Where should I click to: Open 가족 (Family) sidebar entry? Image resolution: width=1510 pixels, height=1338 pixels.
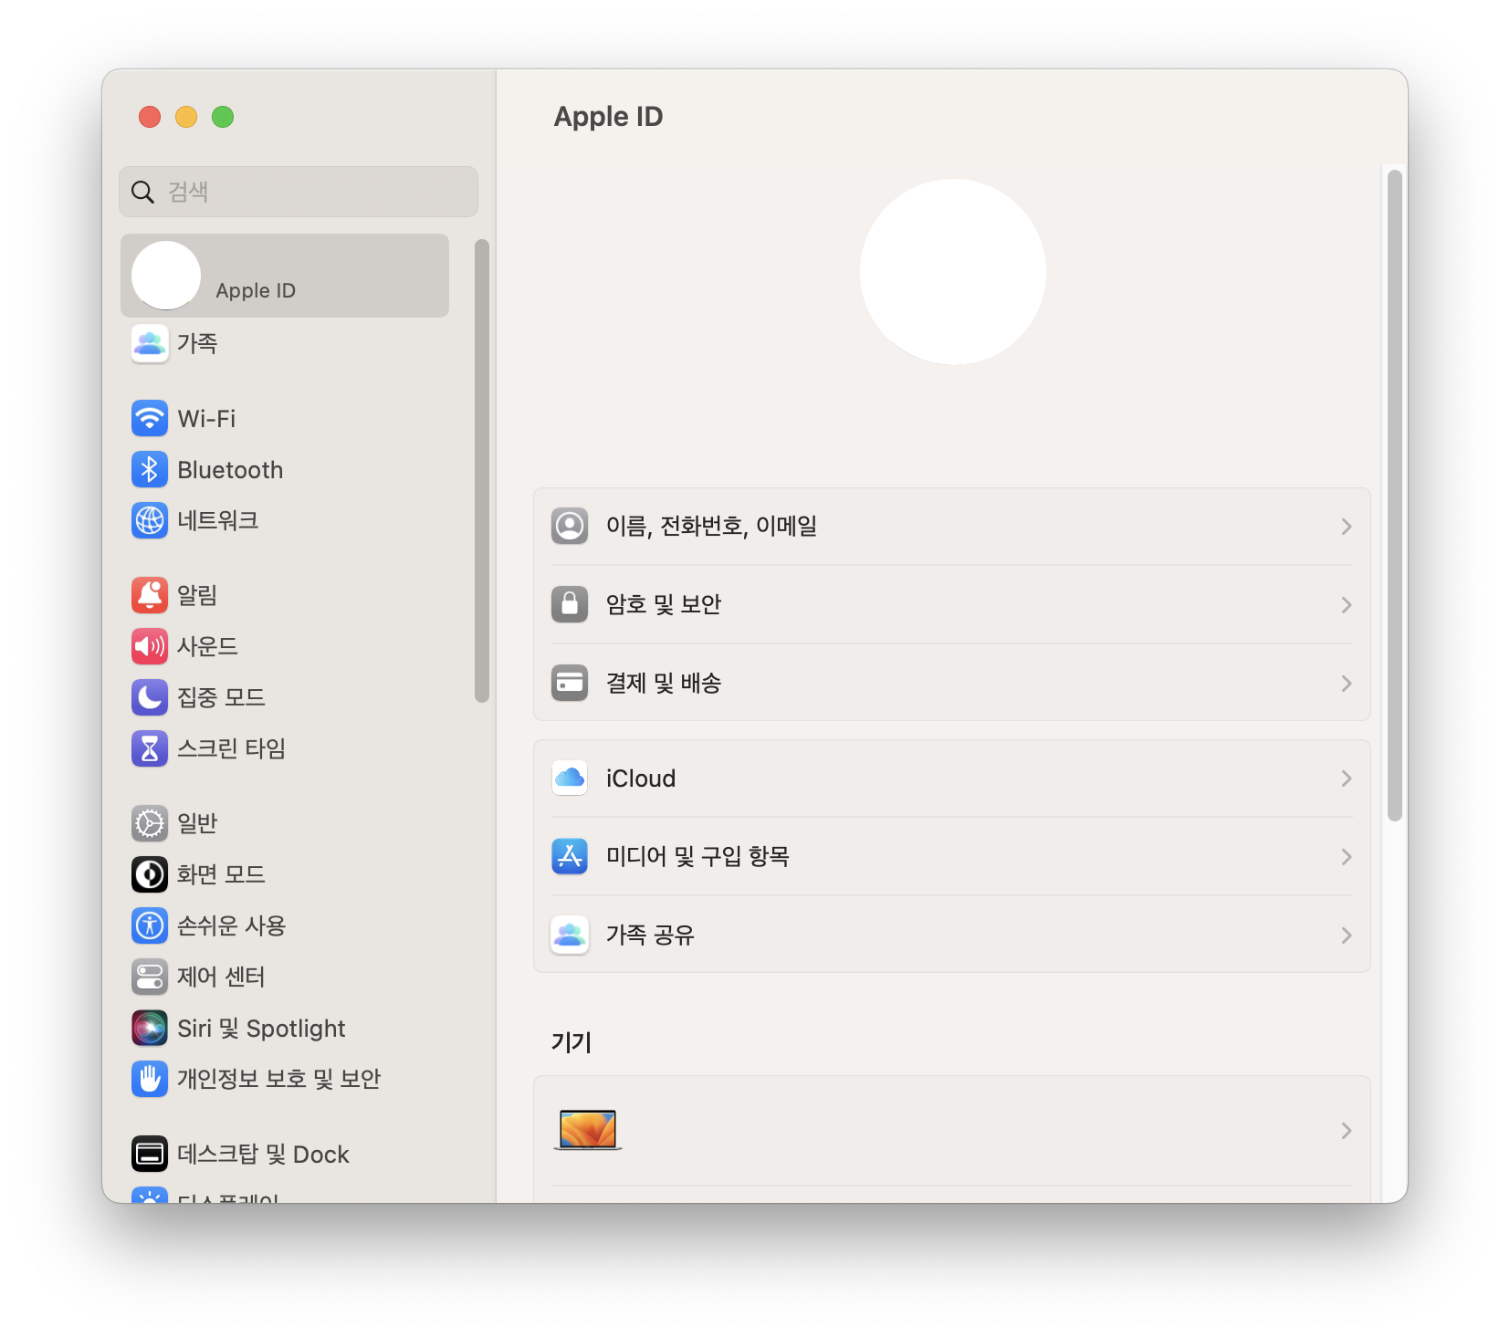196,344
